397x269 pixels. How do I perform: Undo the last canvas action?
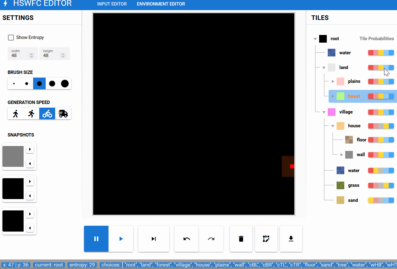(x=186, y=239)
